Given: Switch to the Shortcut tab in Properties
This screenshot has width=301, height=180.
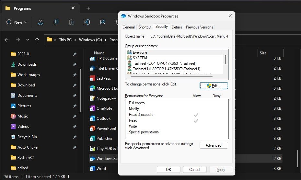Looking at the screenshot, I should point(145,27).
